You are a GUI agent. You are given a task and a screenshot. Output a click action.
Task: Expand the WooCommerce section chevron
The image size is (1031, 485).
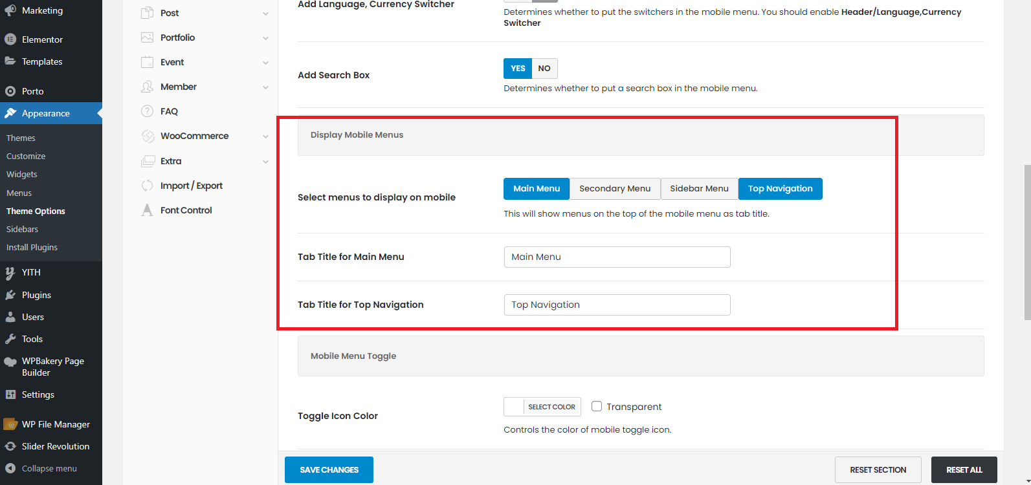(x=265, y=136)
